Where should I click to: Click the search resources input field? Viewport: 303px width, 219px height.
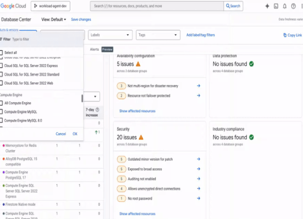(157, 6)
